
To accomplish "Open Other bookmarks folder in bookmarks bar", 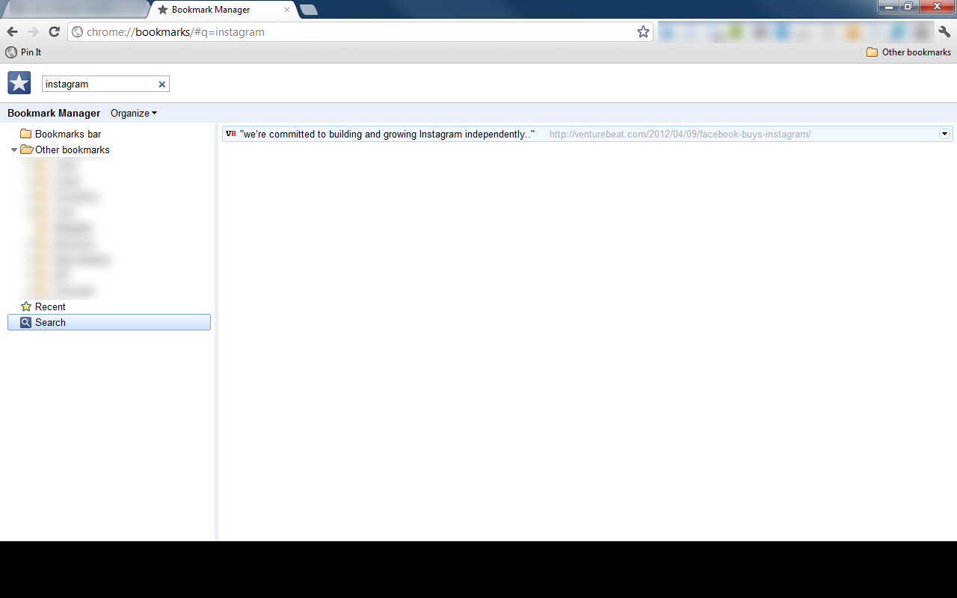I will pos(908,52).
